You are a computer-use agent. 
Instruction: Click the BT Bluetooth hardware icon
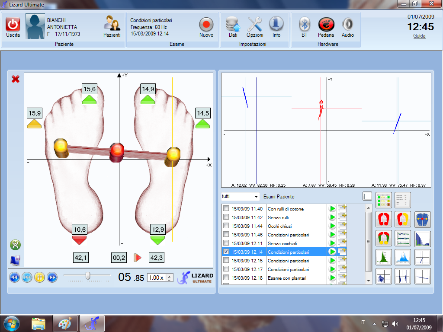click(x=305, y=24)
